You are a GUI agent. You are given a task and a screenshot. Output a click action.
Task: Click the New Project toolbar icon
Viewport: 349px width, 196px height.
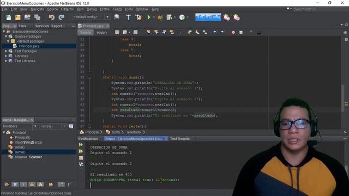click(18, 17)
